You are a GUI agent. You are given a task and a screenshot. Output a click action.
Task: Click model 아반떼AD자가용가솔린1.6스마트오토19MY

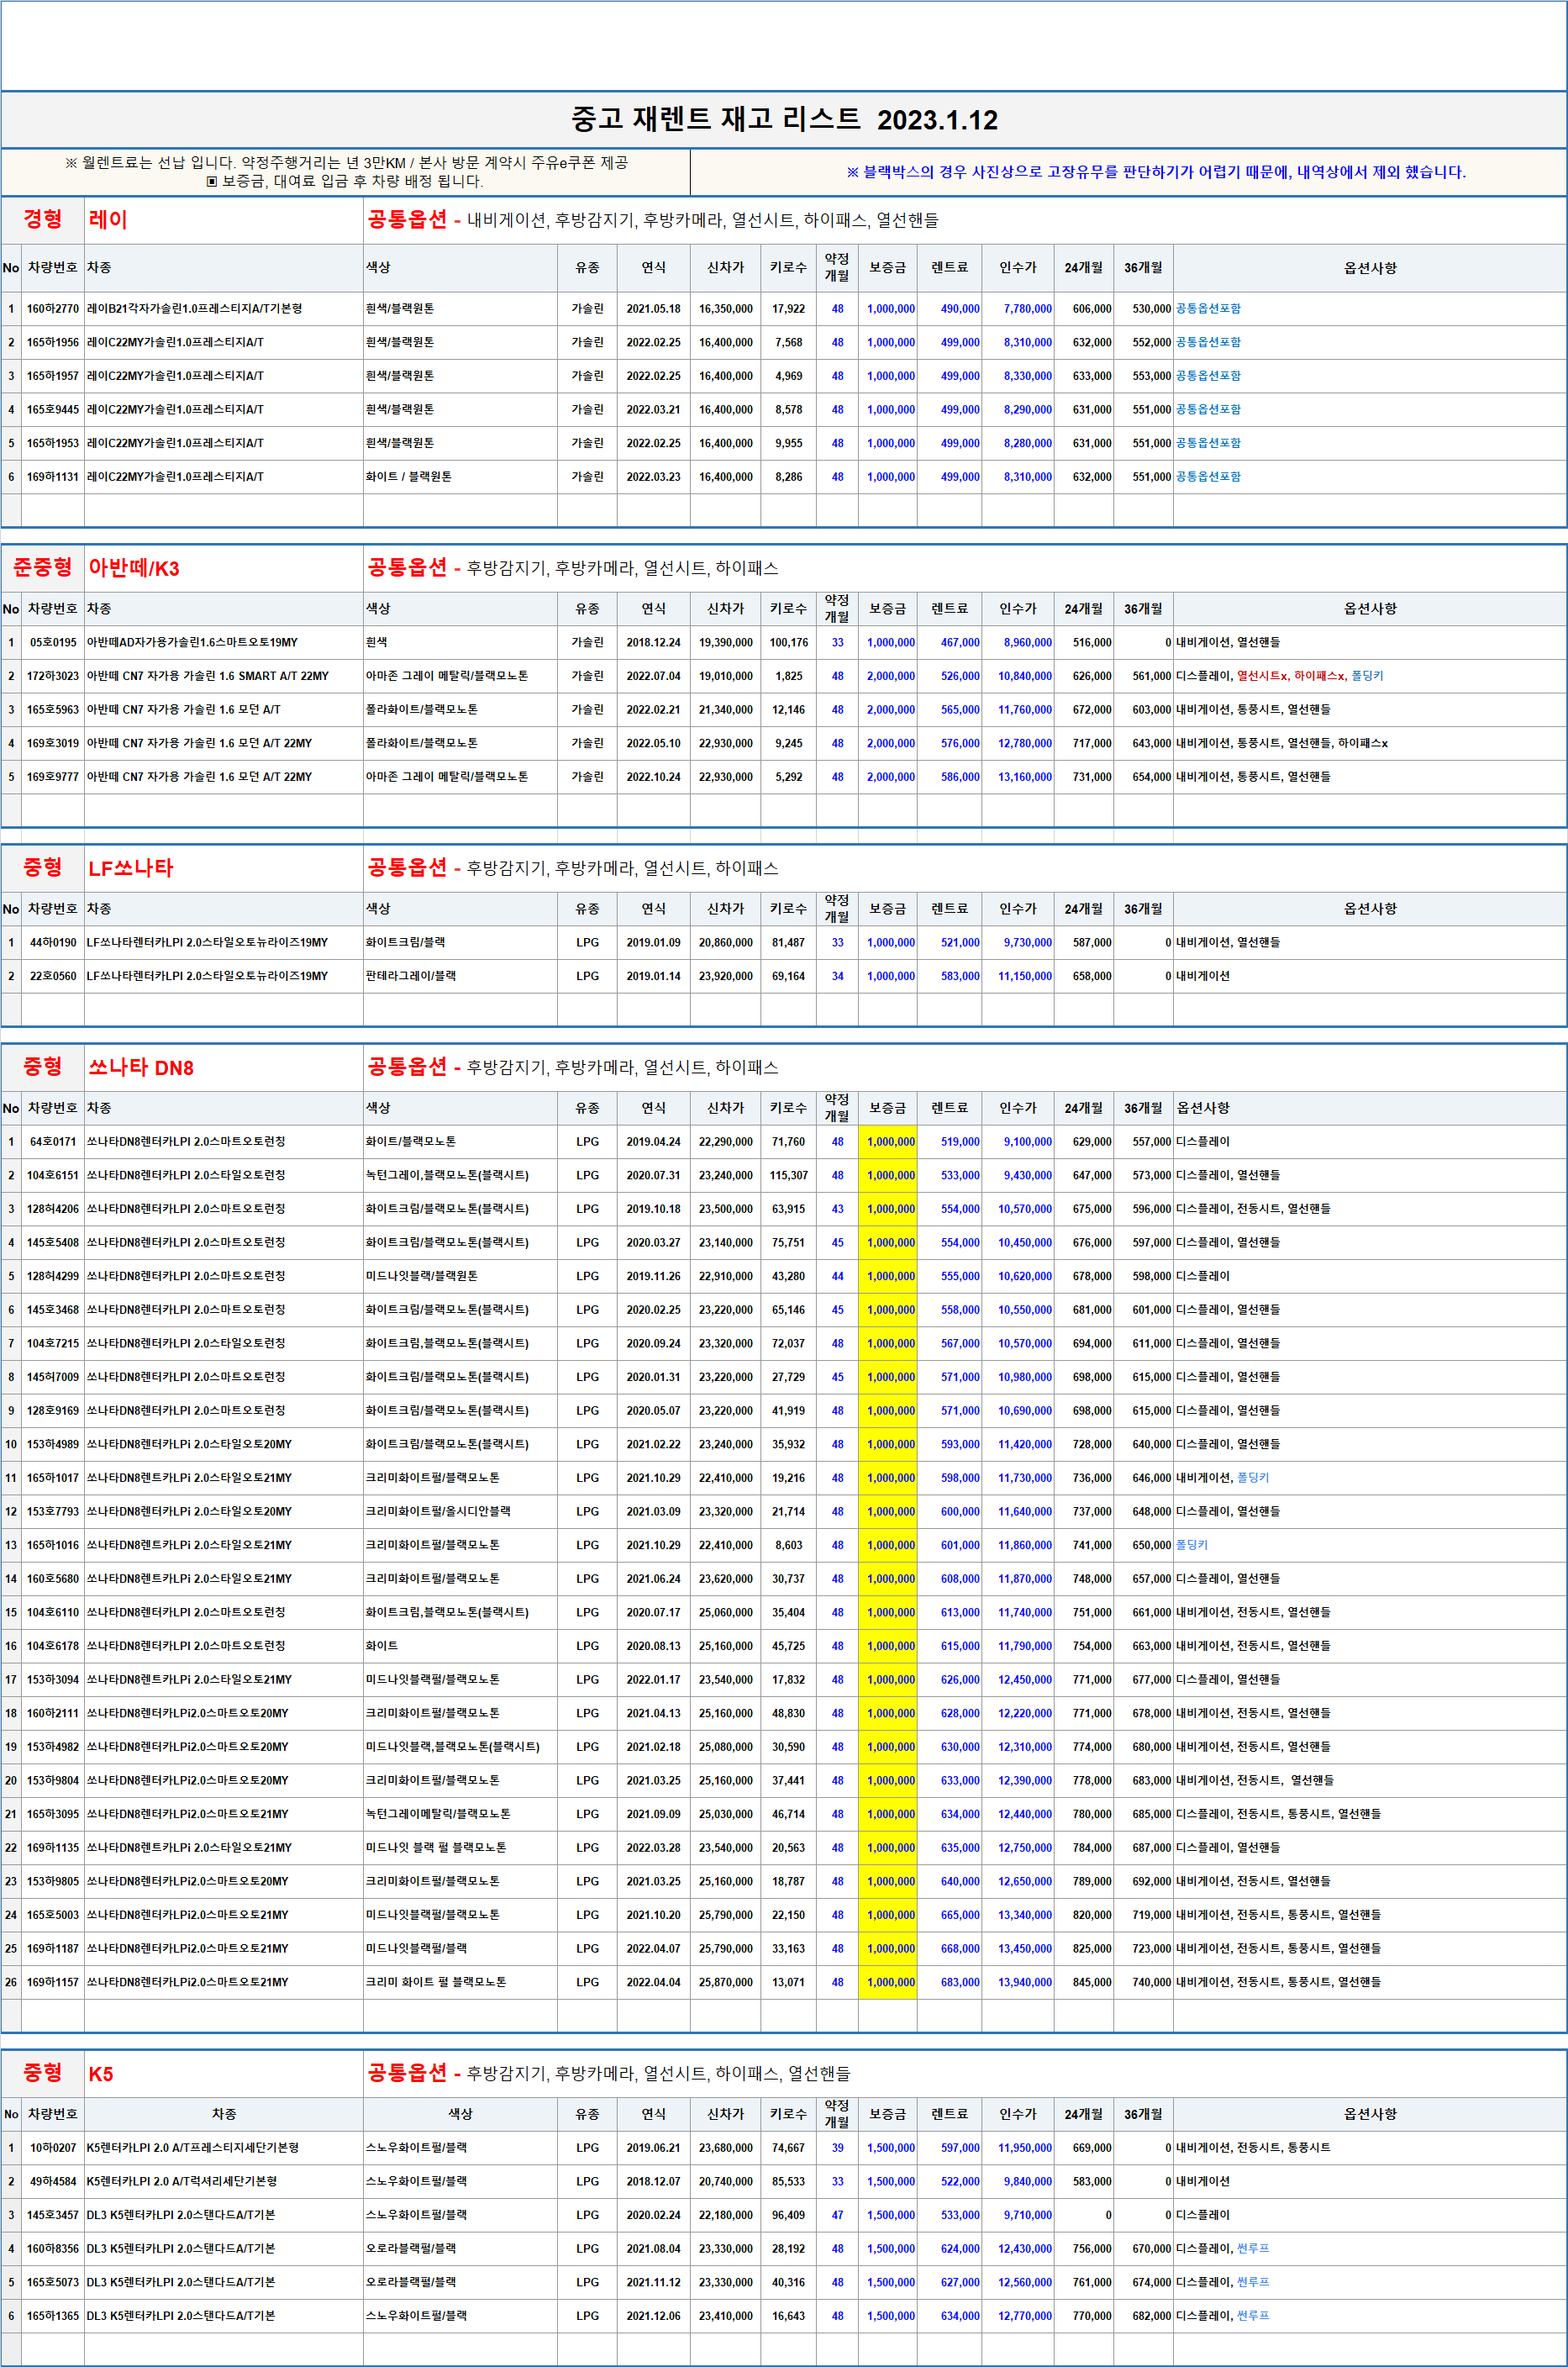[x=192, y=643]
